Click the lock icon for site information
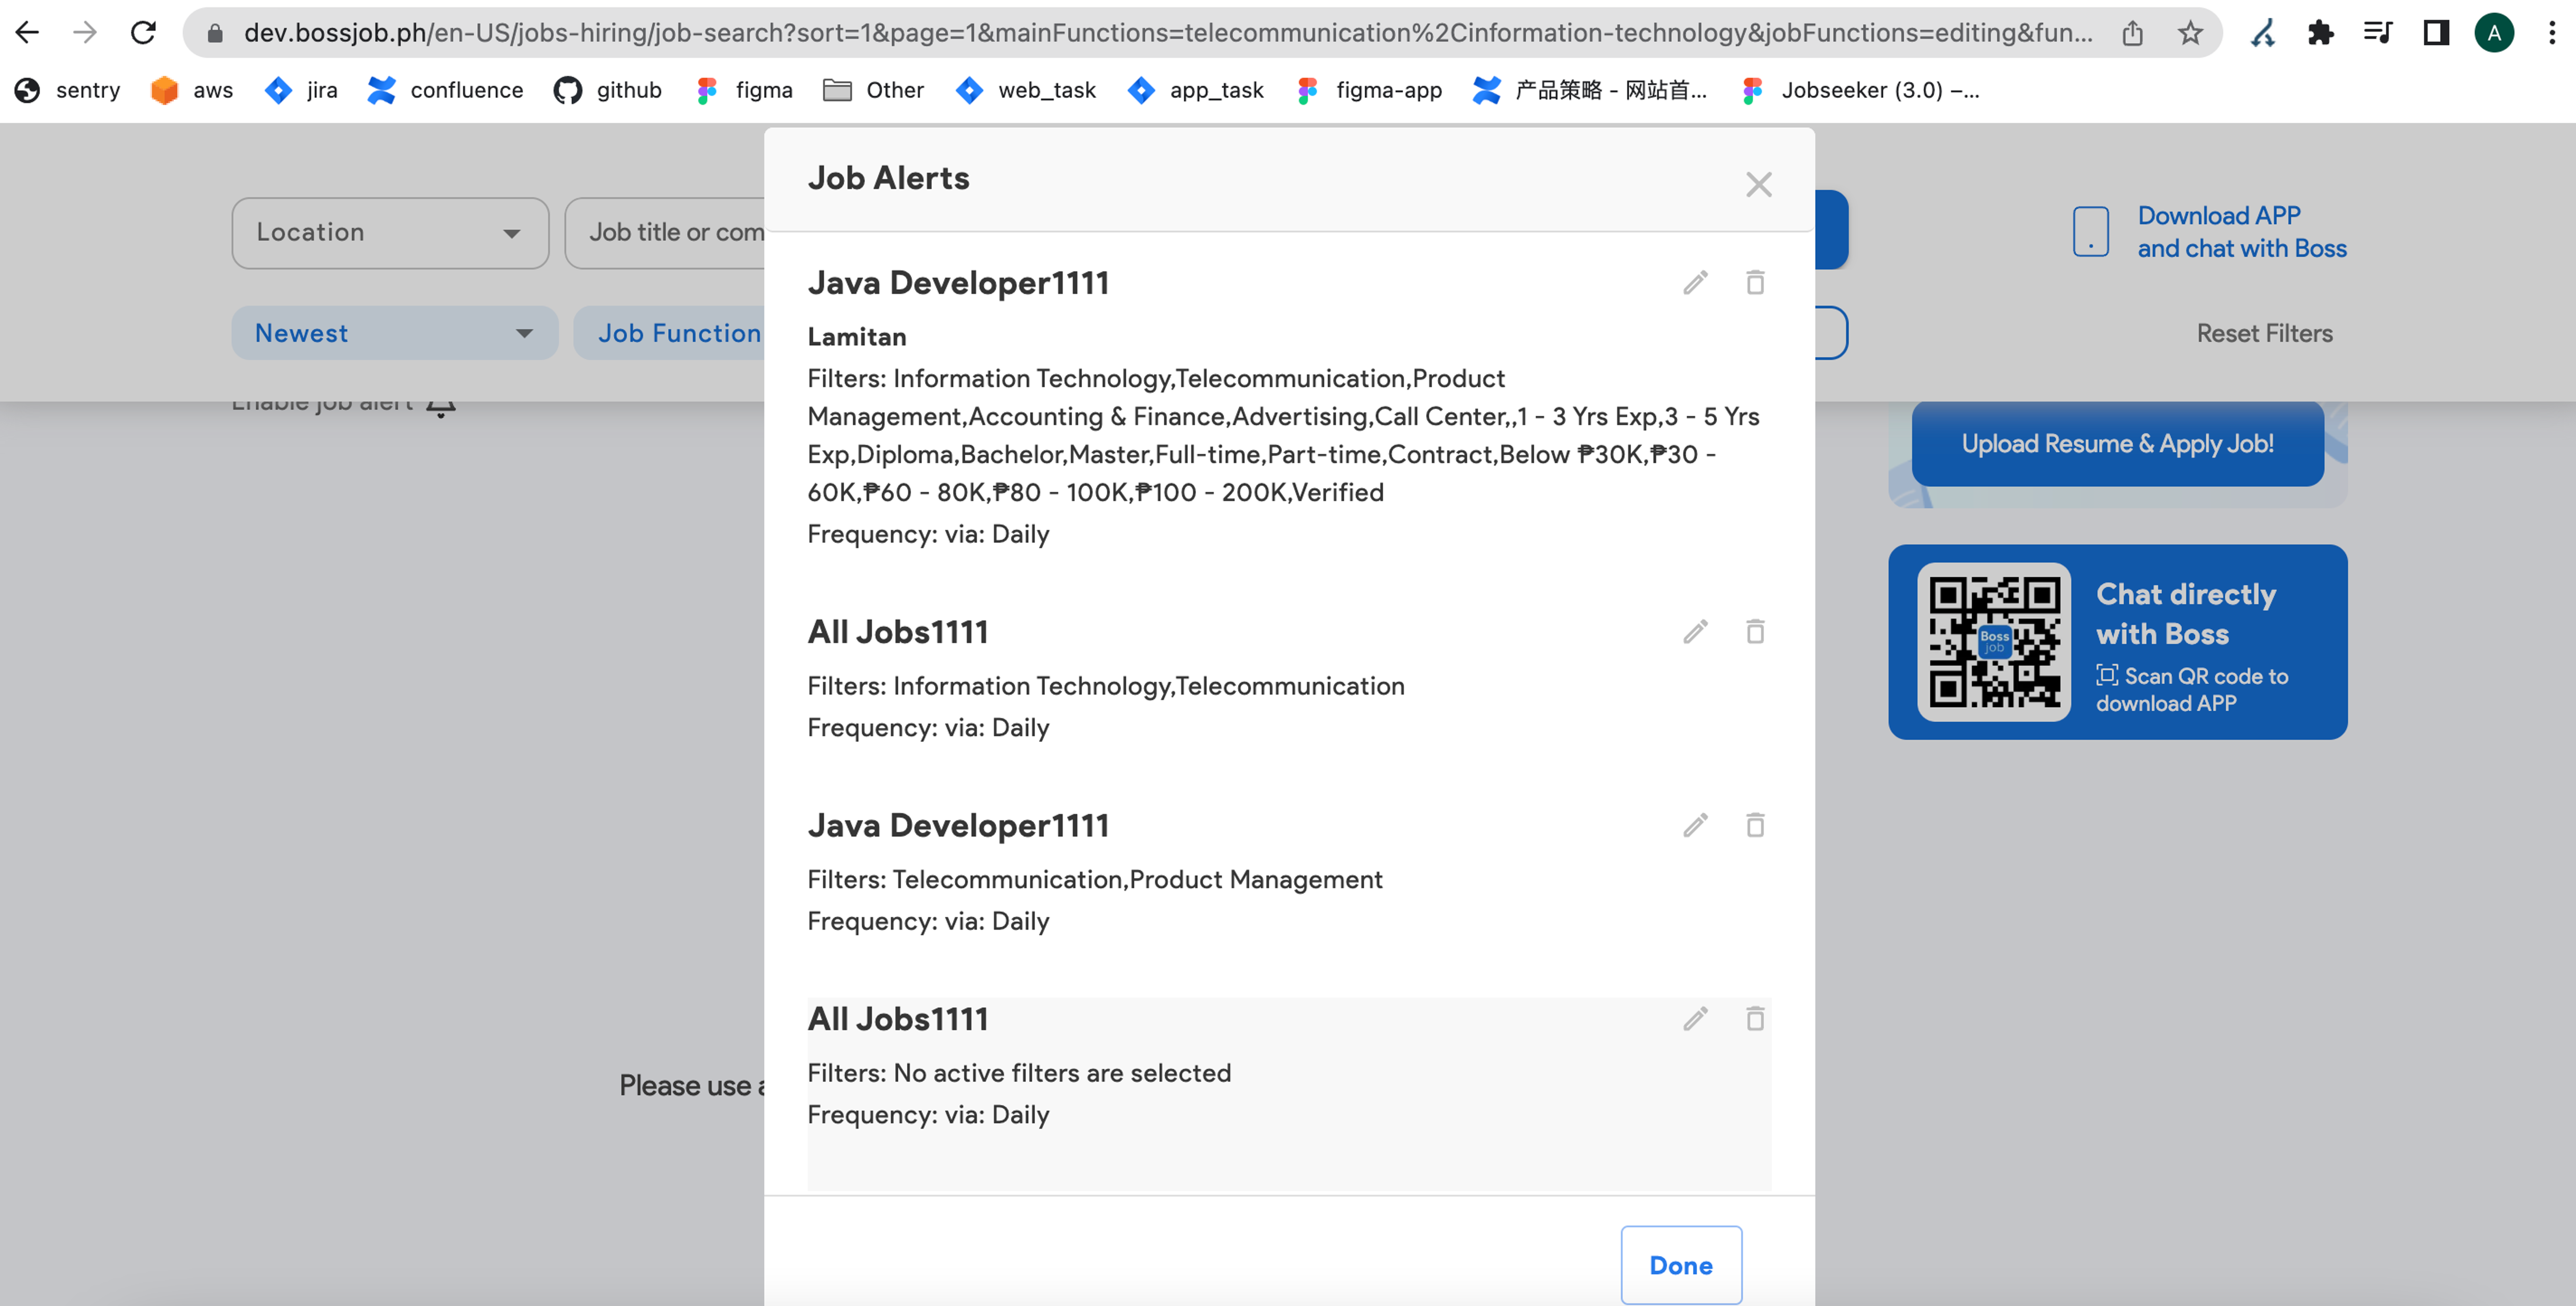Viewport: 2576px width, 1306px height. pyautogui.click(x=214, y=33)
